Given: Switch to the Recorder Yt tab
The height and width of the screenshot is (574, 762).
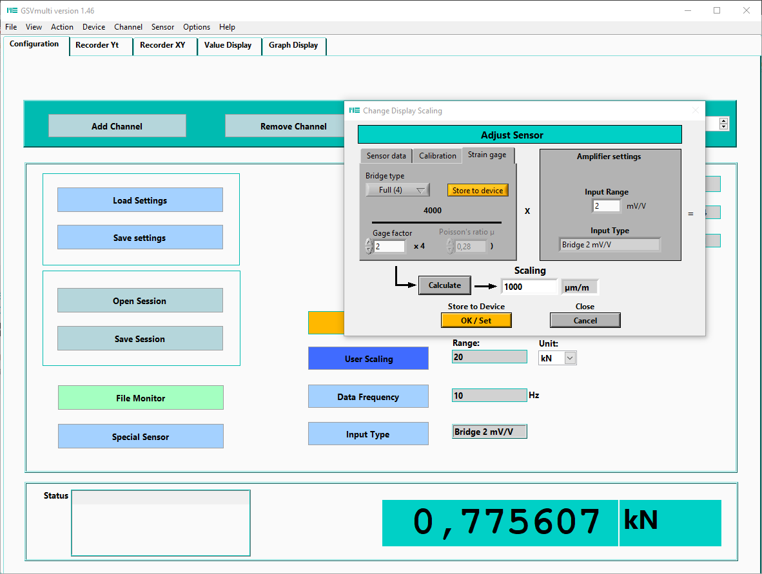Looking at the screenshot, I should pos(97,45).
